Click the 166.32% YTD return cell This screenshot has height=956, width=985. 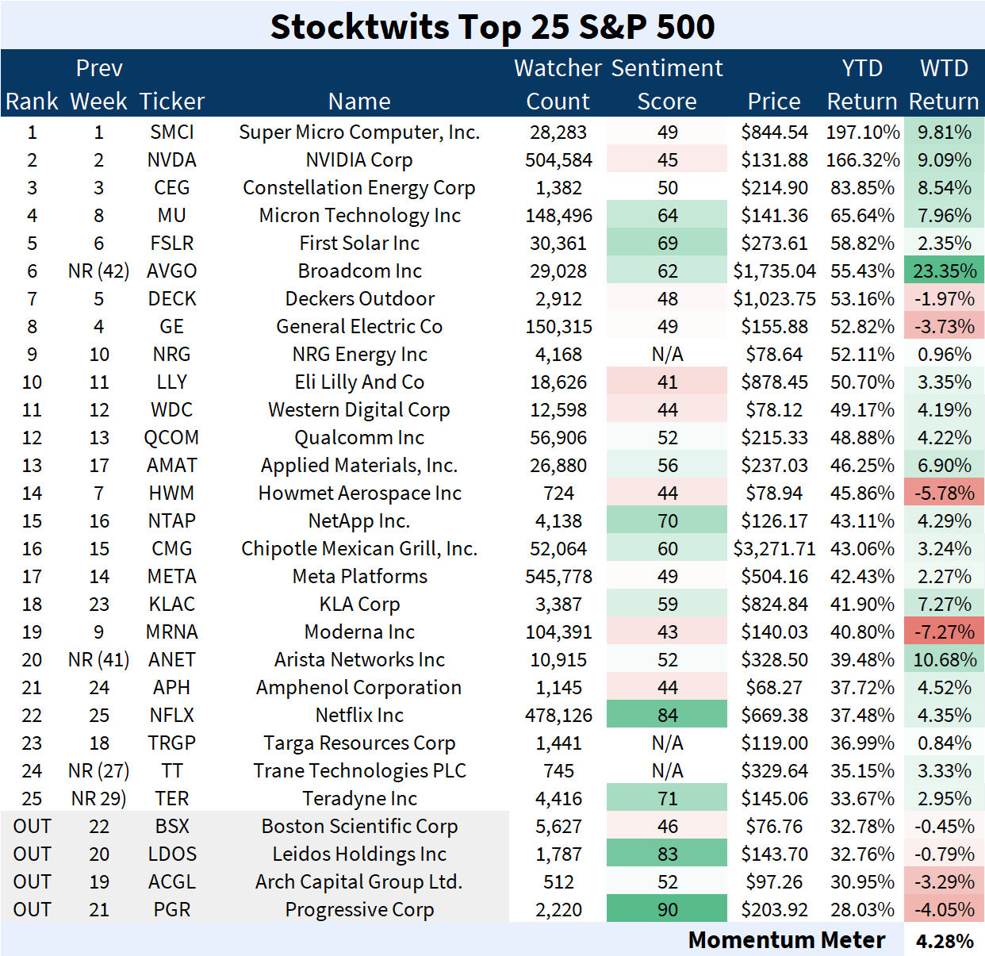(863, 159)
